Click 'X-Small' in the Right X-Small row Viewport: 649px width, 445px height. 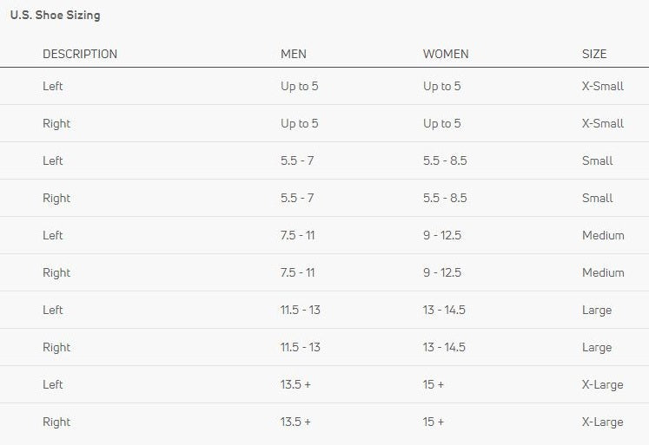603,123
